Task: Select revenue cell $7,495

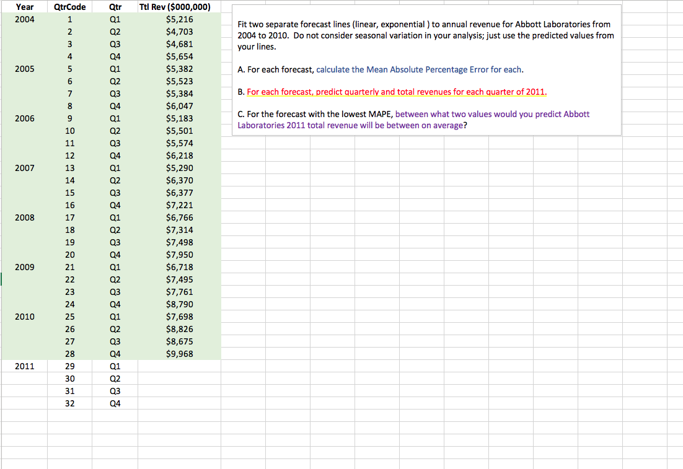Action: pyautogui.click(x=179, y=279)
